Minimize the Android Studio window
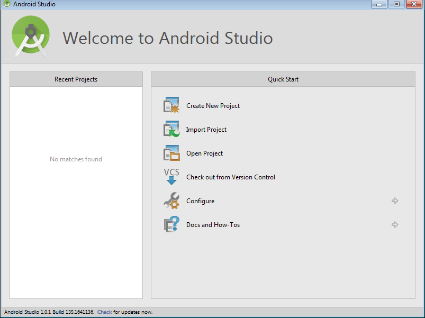Screen dimensions: 425x318 pyautogui.click(x=379, y=4)
